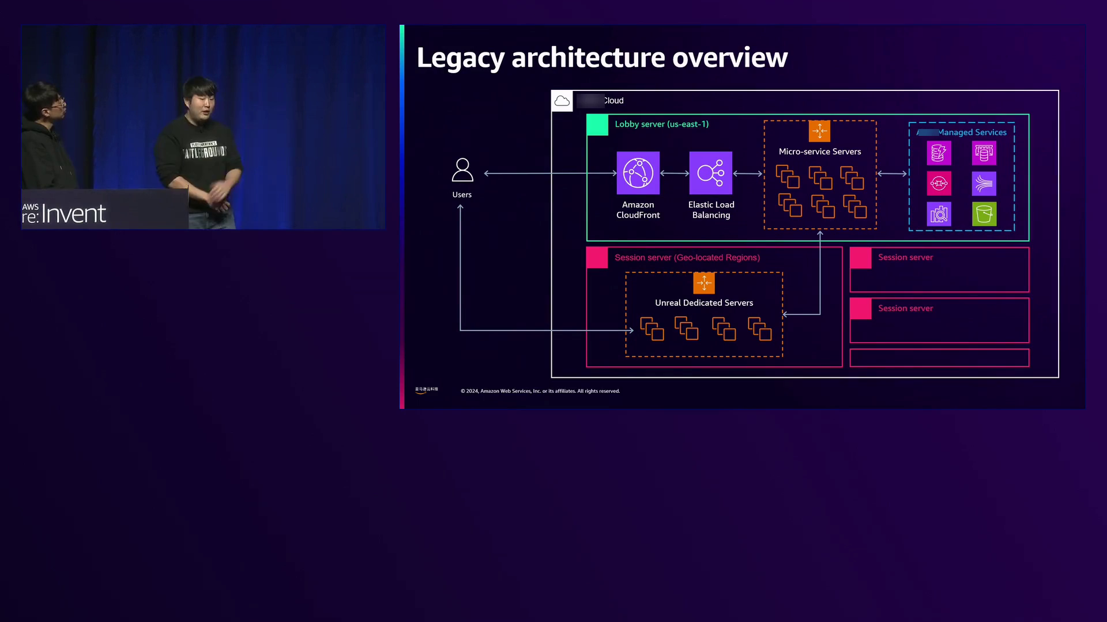The width and height of the screenshot is (1107, 622).
Task: Click the pink square beside Geo-located Regions label
Action: click(597, 257)
